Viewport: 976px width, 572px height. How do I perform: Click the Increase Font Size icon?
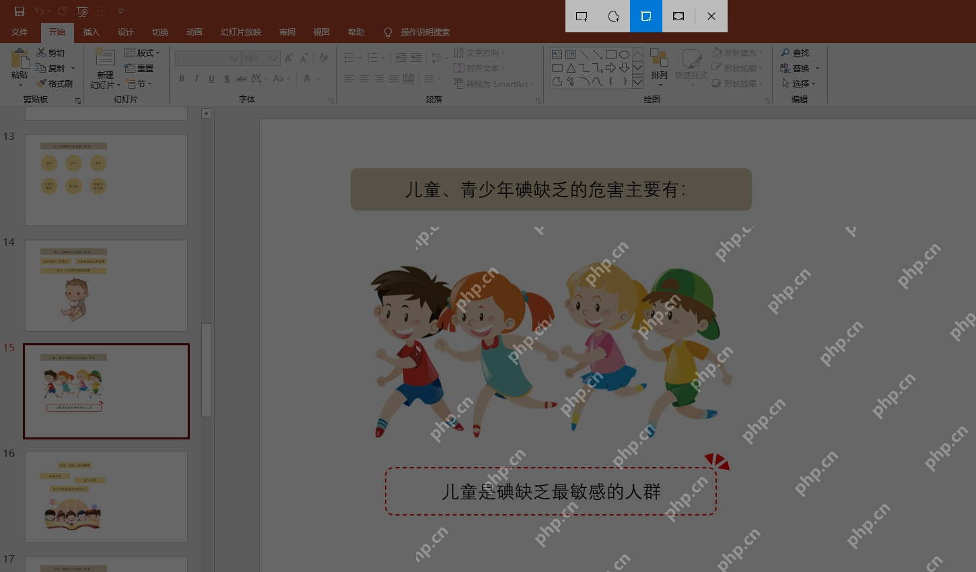289,59
